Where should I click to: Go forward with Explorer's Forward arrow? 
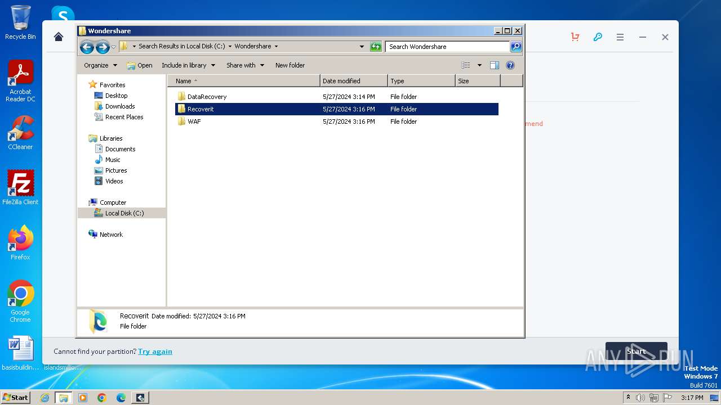[x=103, y=47]
